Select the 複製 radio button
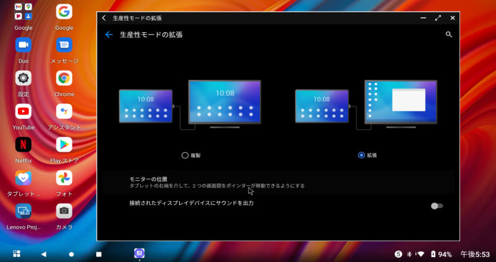 pos(185,155)
